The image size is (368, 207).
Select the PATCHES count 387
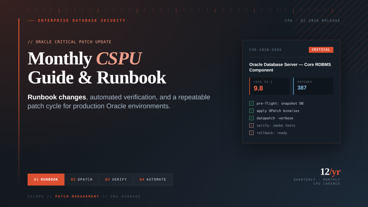pos(313,86)
